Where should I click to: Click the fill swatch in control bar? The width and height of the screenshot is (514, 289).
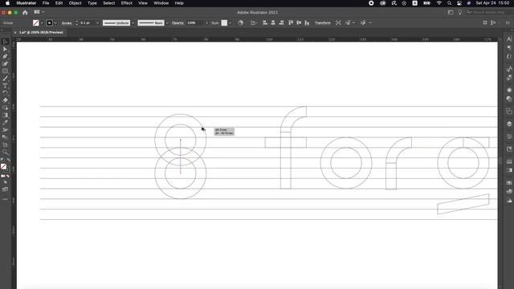[35, 23]
